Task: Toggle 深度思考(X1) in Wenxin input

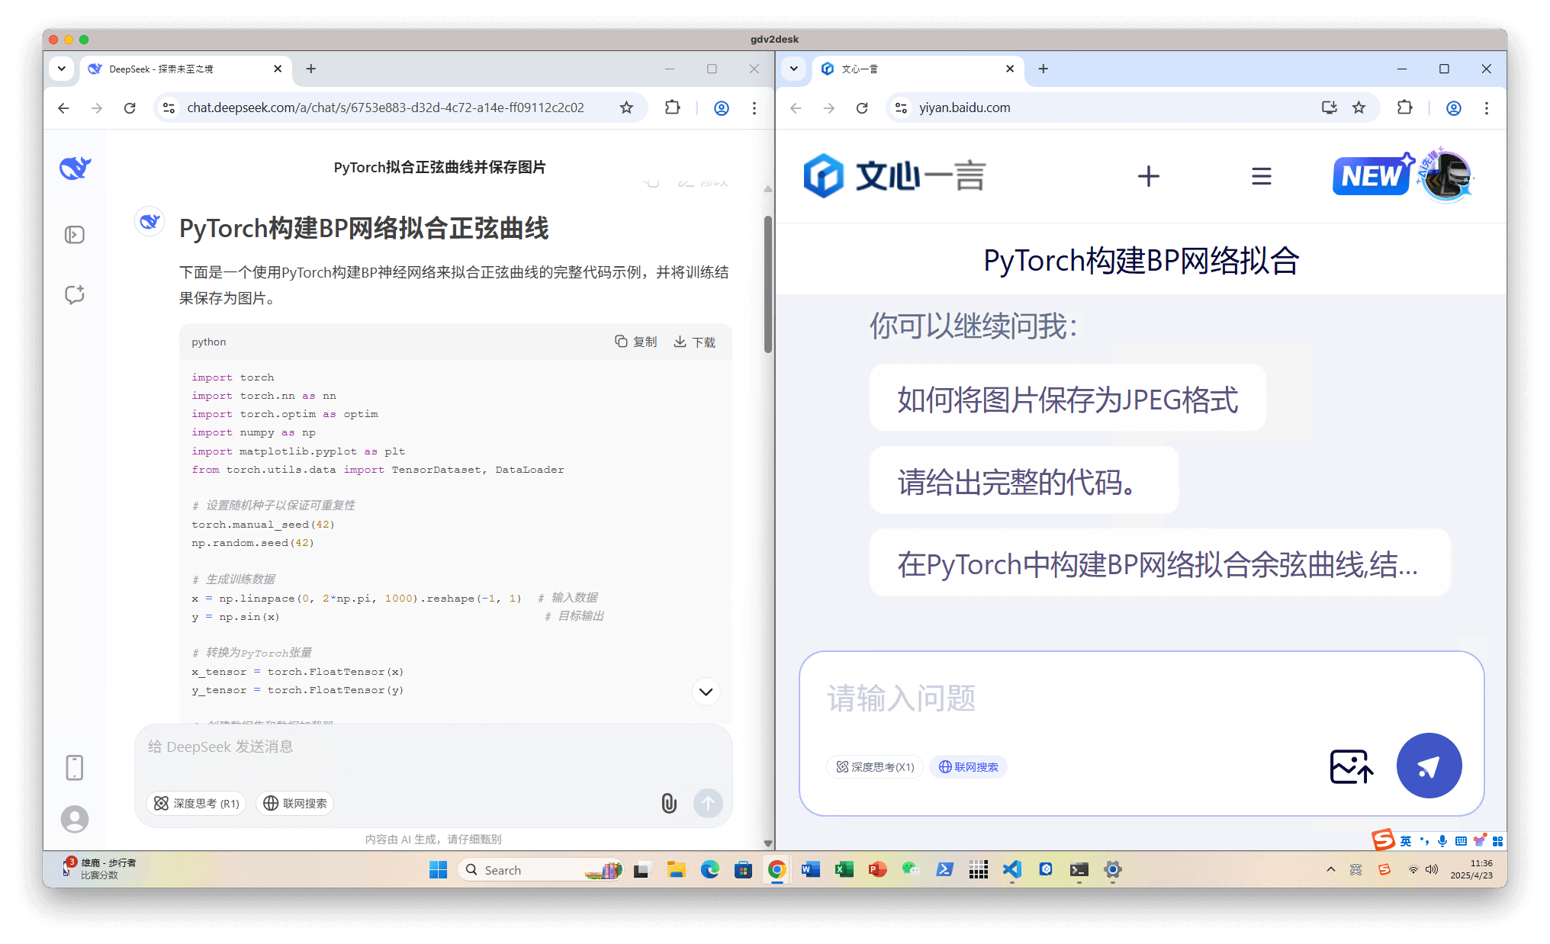Action: 875,767
